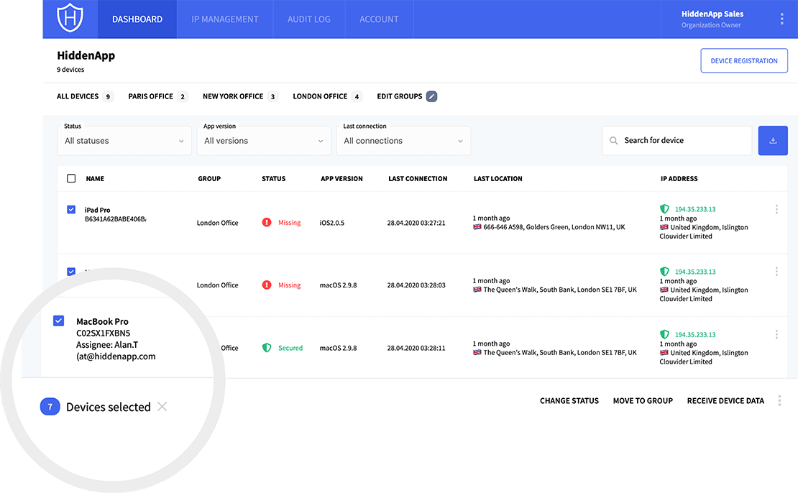Uncheck the checkbox above the MacBook Pro row
The width and height of the screenshot is (798, 493).
[x=71, y=272]
